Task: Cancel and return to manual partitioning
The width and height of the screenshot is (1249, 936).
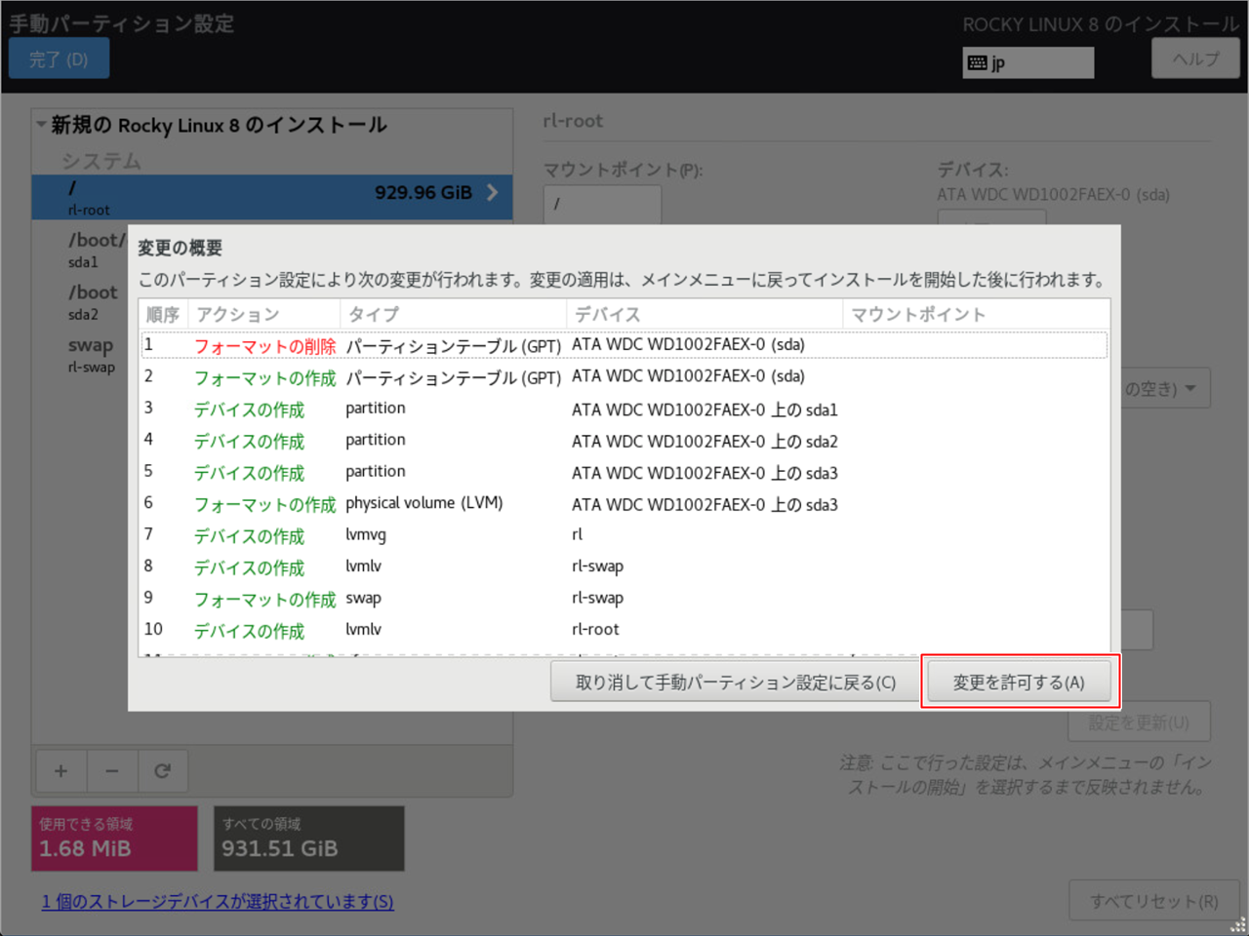Action: click(735, 682)
